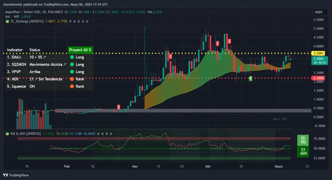Click the orange Rank dot for ADX row
332x180 pixels.
72,79
